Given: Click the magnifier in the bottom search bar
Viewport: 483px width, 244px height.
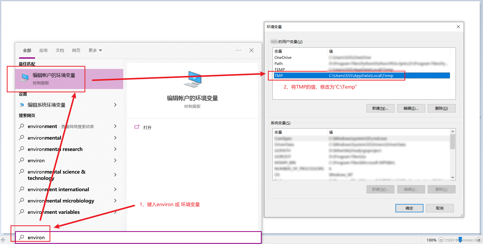Looking at the screenshot, I should (22, 237).
